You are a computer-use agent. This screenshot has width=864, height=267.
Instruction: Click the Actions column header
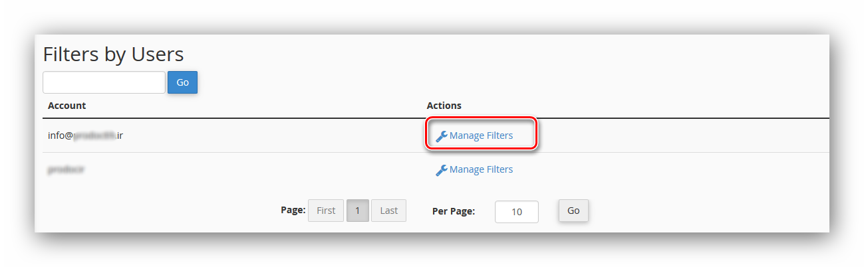coord(444,106)
